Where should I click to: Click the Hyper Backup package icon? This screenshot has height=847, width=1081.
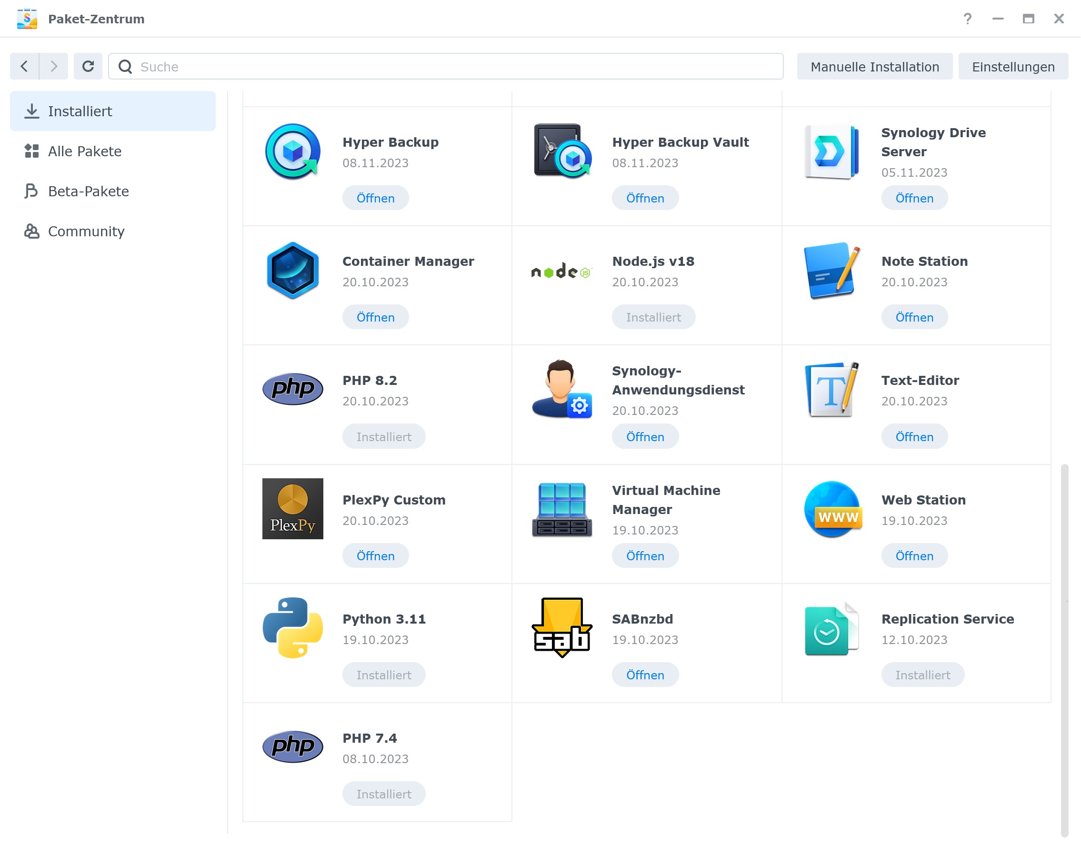pyautogui.click(x=292, y=151)
